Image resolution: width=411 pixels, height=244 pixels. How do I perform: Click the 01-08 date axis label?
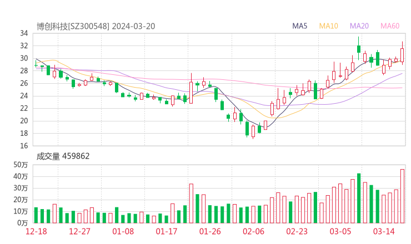pyautogui.click(x=123, y=231)
